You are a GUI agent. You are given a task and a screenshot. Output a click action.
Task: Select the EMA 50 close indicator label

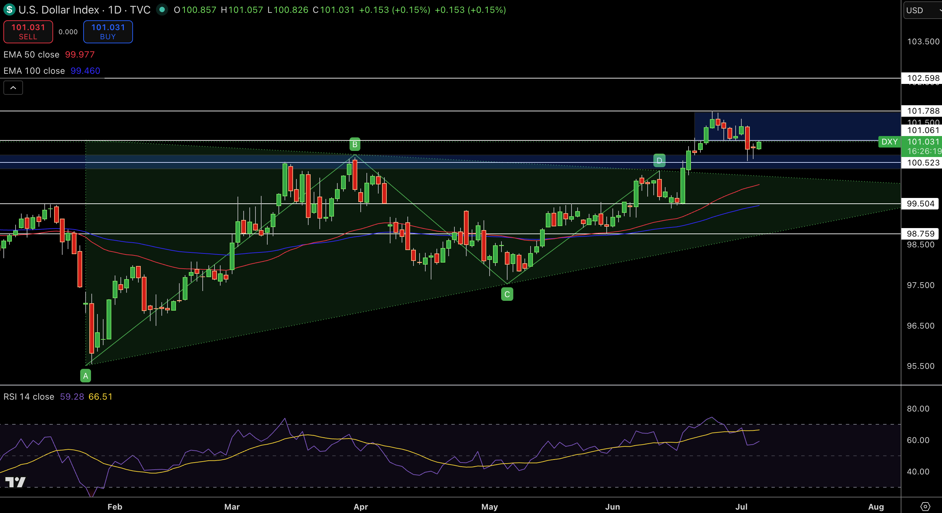tap(31, 54)
